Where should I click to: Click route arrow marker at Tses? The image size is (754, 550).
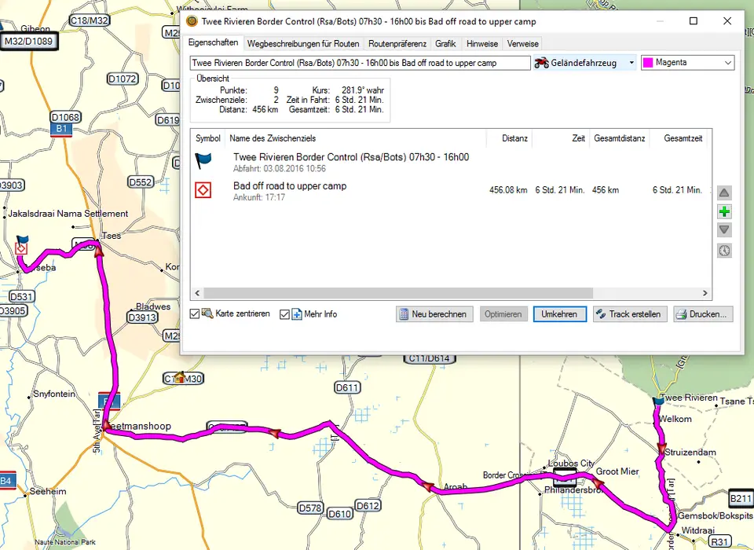pyautogui.click(x=99, y=250)
